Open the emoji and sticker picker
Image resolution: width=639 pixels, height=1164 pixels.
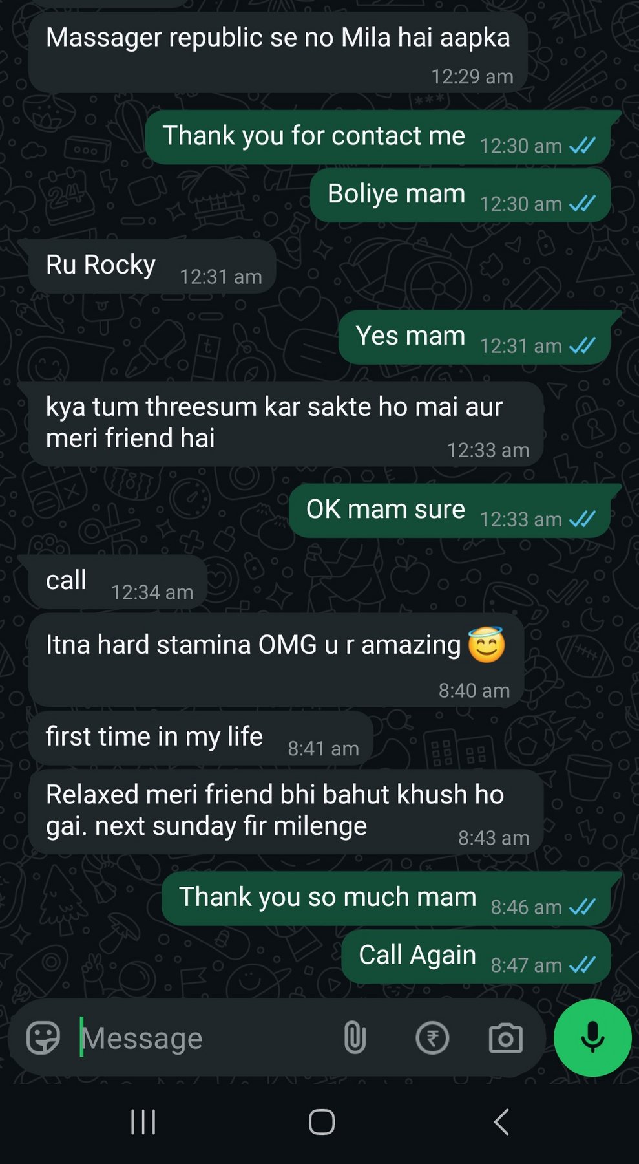43,1038
